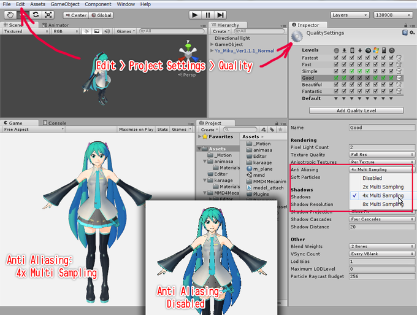Open the Inspector gear context menu
This screenshot has width=417, height=315.
(412, 33)
